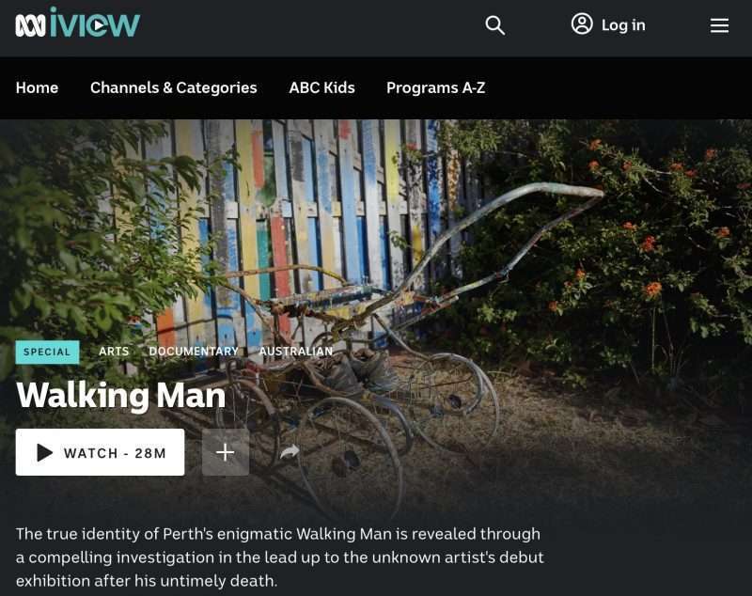
Task: Open the Arts genre link
Action: click(114, 352)
